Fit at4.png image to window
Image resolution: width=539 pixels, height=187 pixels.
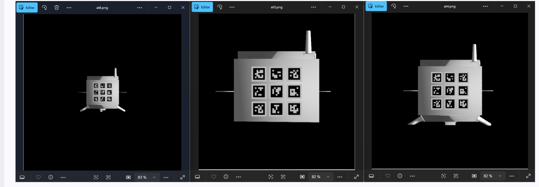474,176
